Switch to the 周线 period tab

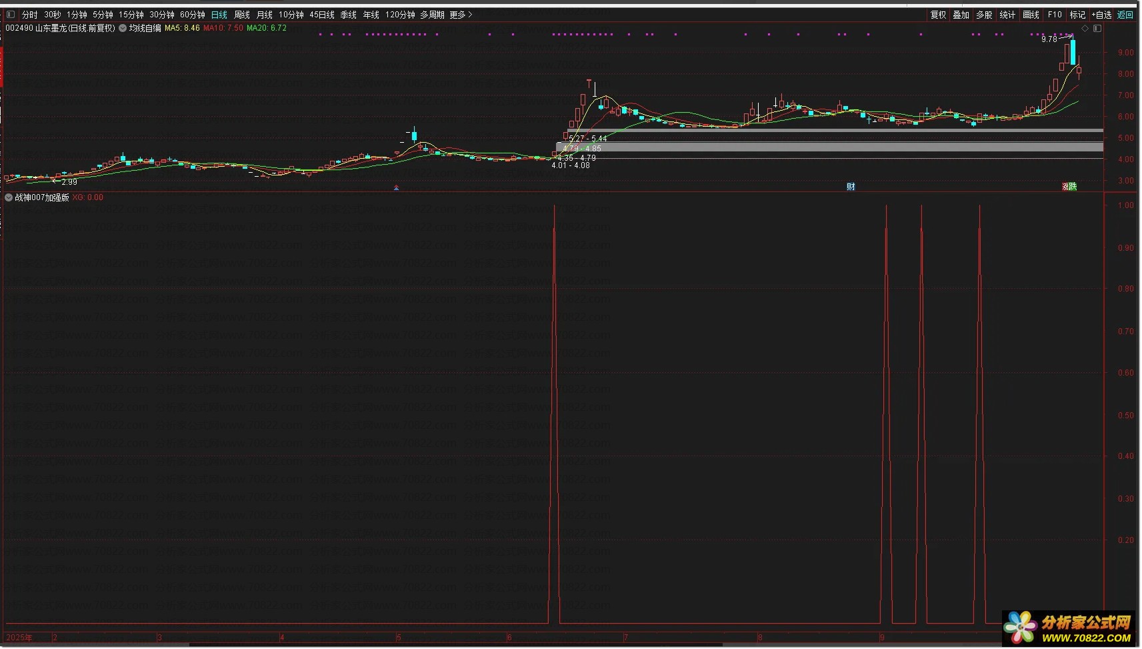pyautogui.click(x=242, y=15)
